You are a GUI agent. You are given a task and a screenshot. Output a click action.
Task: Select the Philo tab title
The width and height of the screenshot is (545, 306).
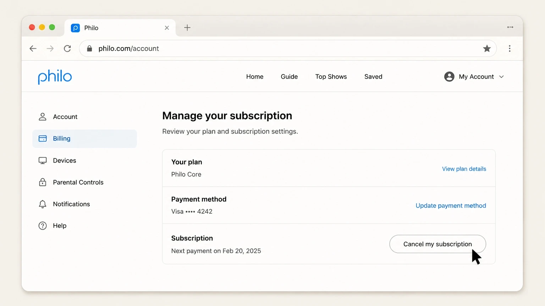point(91,28)
